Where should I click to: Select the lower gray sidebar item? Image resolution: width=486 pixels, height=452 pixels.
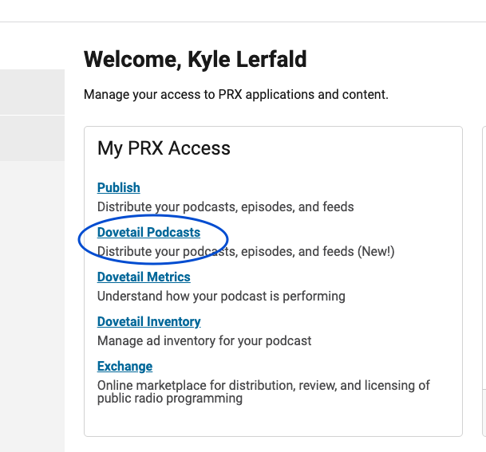pos(32,139)
